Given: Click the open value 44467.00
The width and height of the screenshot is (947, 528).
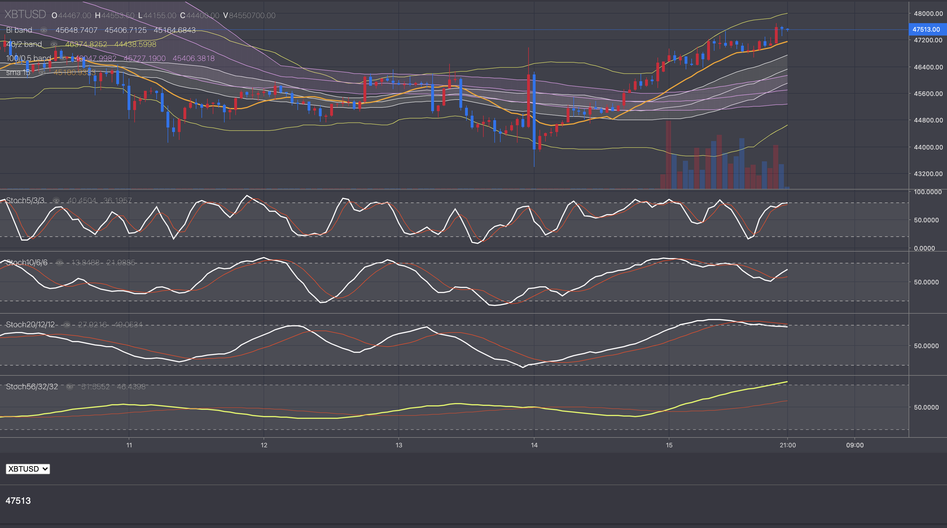Looking at the screenshot, I should 74,16.
